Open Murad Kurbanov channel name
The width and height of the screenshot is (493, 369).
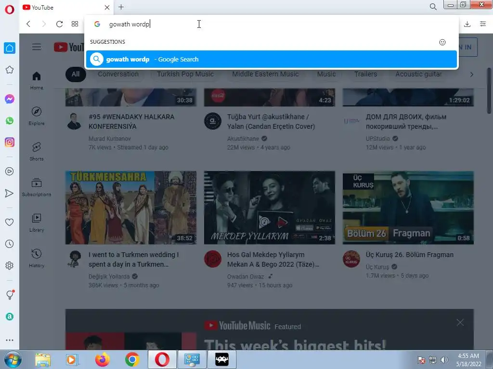tap(109, 139)
